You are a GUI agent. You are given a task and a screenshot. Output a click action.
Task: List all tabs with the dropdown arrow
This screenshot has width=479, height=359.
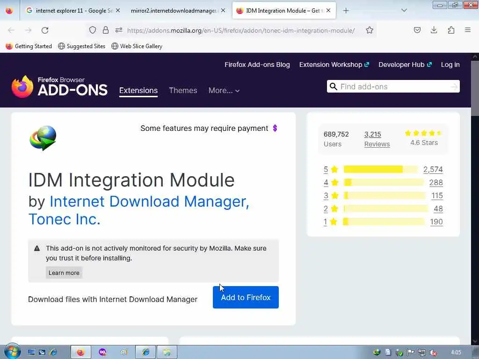pyautogui.click(x=404, y=11)
